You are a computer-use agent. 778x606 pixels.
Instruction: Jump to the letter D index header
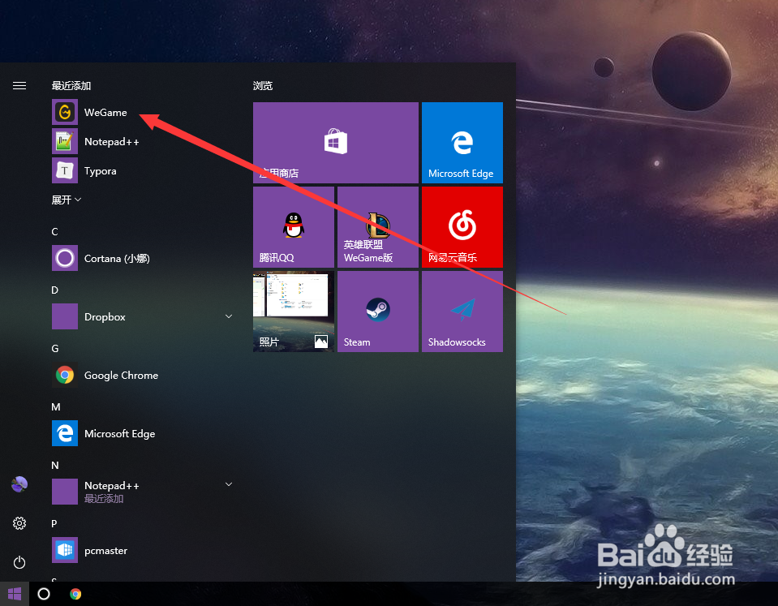click(x=54, y=290)
